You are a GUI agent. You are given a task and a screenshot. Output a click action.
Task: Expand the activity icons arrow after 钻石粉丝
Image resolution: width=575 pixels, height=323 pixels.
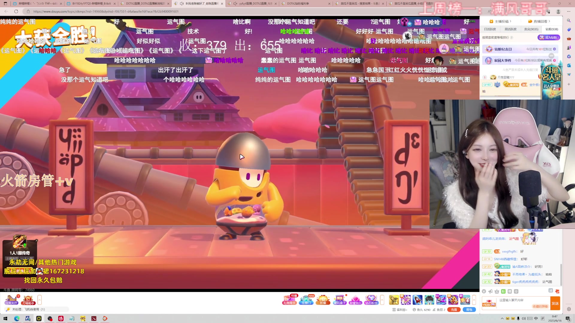(382, 299)
